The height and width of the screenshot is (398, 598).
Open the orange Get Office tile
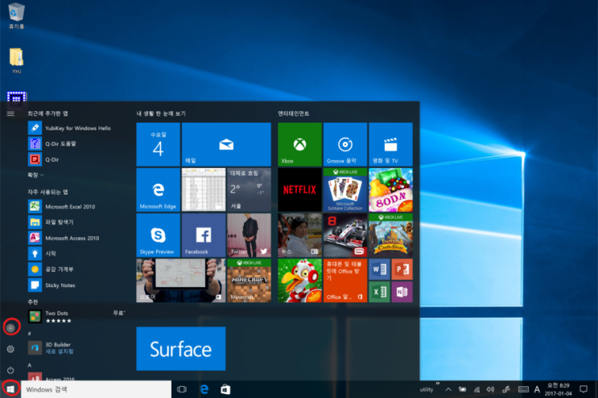click(x=345, y=281)
